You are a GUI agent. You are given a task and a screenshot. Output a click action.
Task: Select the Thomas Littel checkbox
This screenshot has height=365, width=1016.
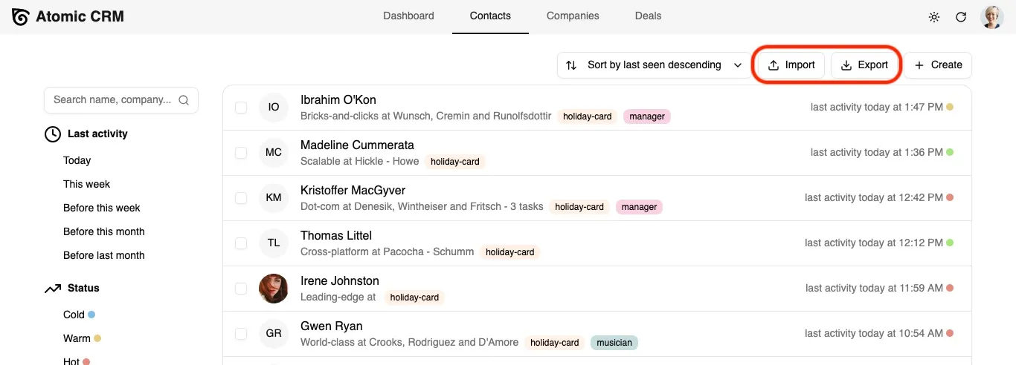pyautogui.click(x=241, y=243)
